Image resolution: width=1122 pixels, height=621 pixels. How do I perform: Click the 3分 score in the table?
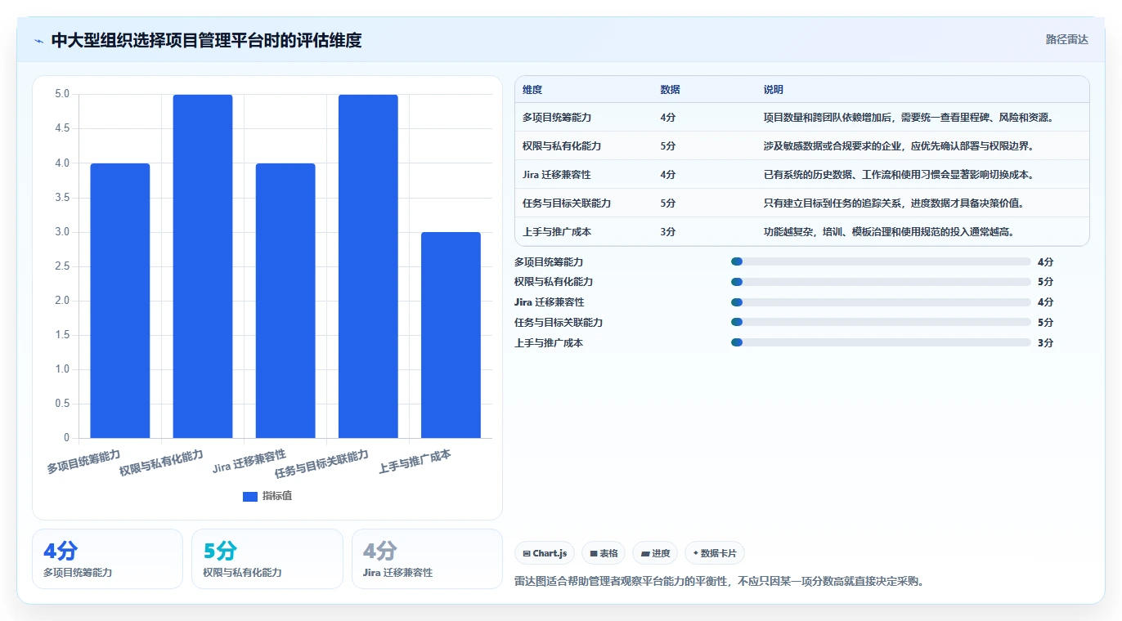(x=668, y=232)
